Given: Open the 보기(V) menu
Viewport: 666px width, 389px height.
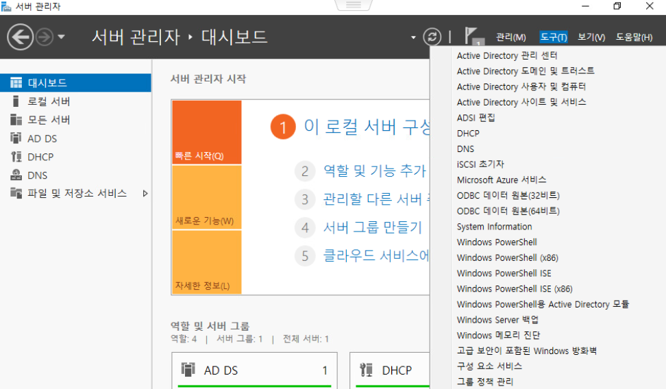Looking at the screenshot, I should 591,38.
